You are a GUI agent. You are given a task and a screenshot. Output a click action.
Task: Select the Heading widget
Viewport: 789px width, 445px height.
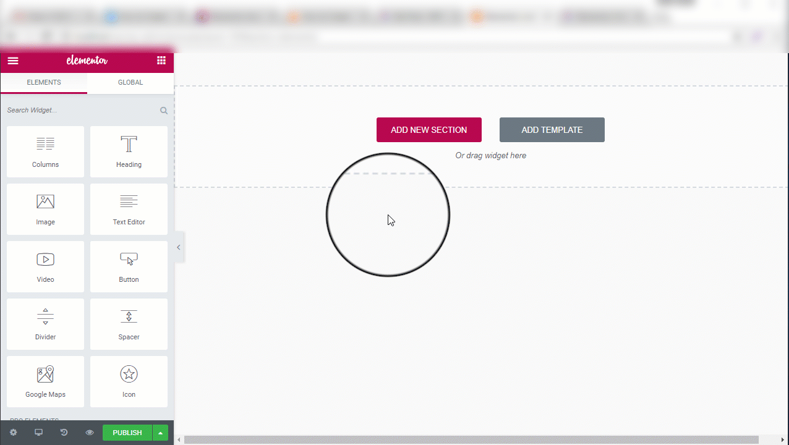[129, 151]
